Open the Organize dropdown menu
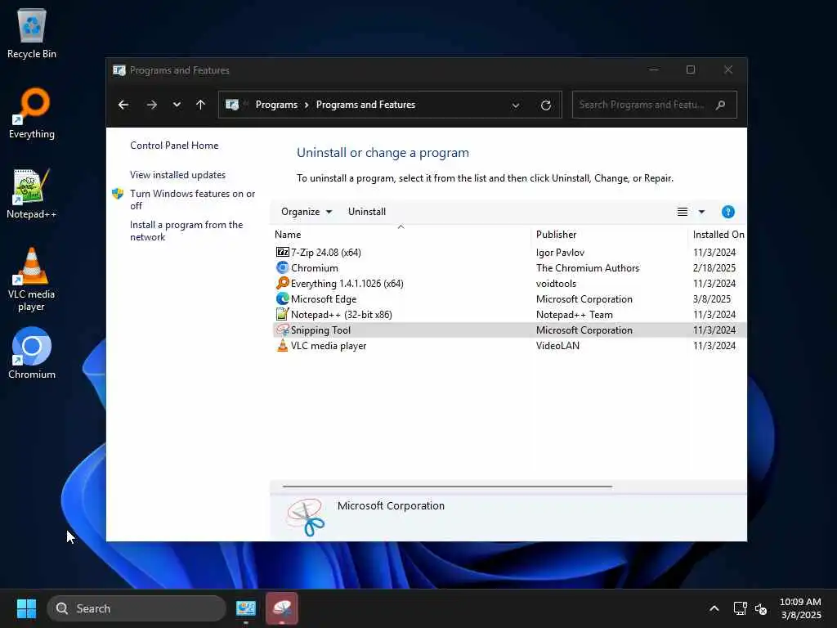Viewport: 837px width, 628px height. [x=307, y=212]
